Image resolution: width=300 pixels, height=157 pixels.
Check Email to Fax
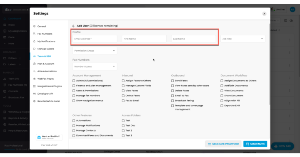click(172, 96)
